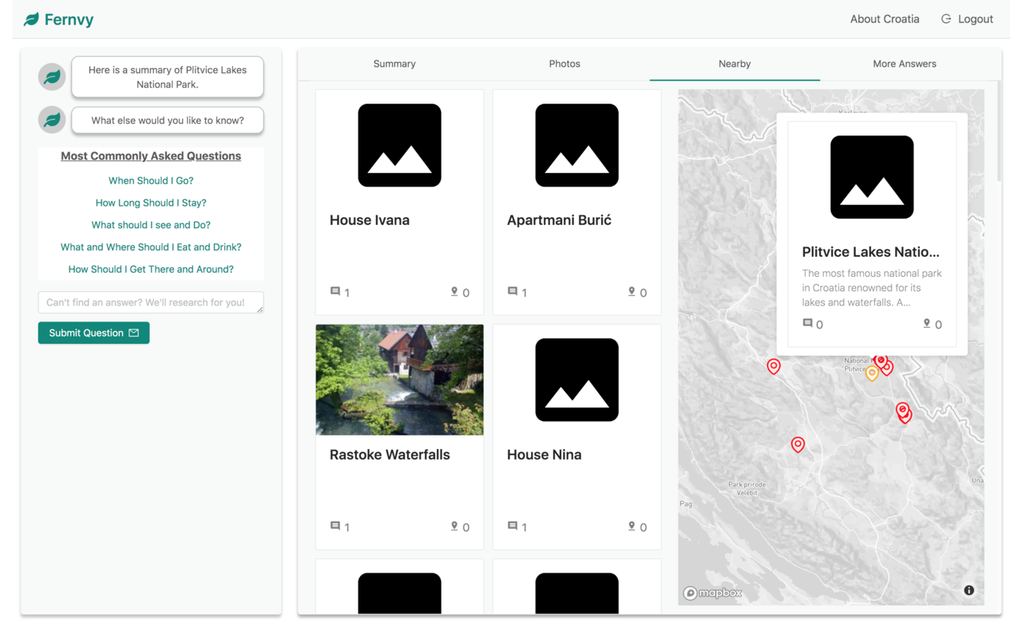Viewport: 1010px width, 638px height.
Task: Click the pair of overlapping red pins on map's right side
Action: click(903, 413)
